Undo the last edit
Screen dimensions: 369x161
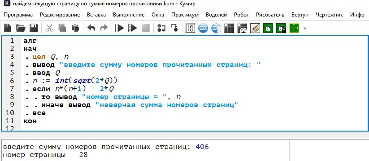coord(91,28)
